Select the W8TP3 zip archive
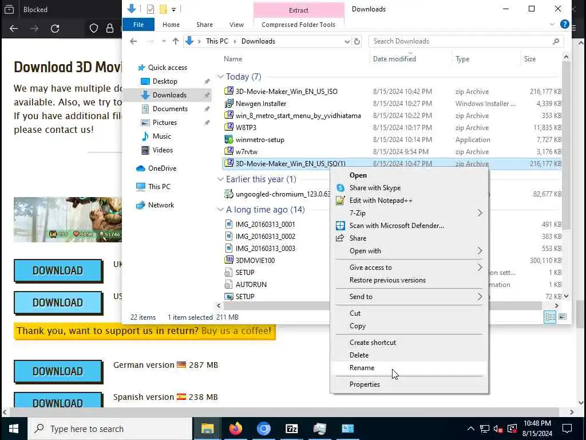This screenshot has height=440, width=586. point(246,128)
